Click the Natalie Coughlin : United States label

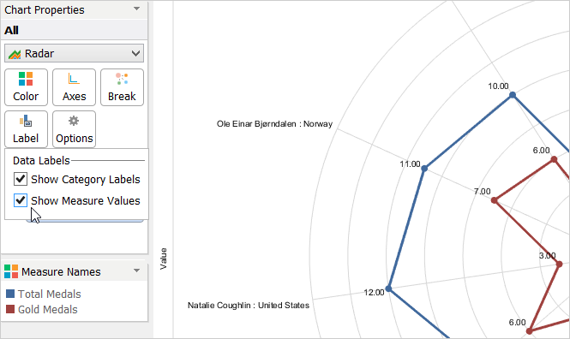tap(249, 306)
